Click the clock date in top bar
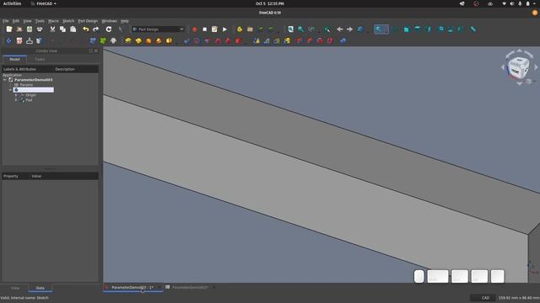 coord(270,3)
